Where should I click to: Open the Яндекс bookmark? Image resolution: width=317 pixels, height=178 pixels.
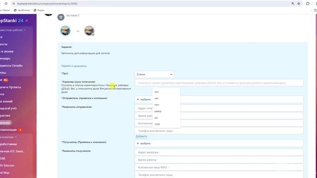coord(39,10)
